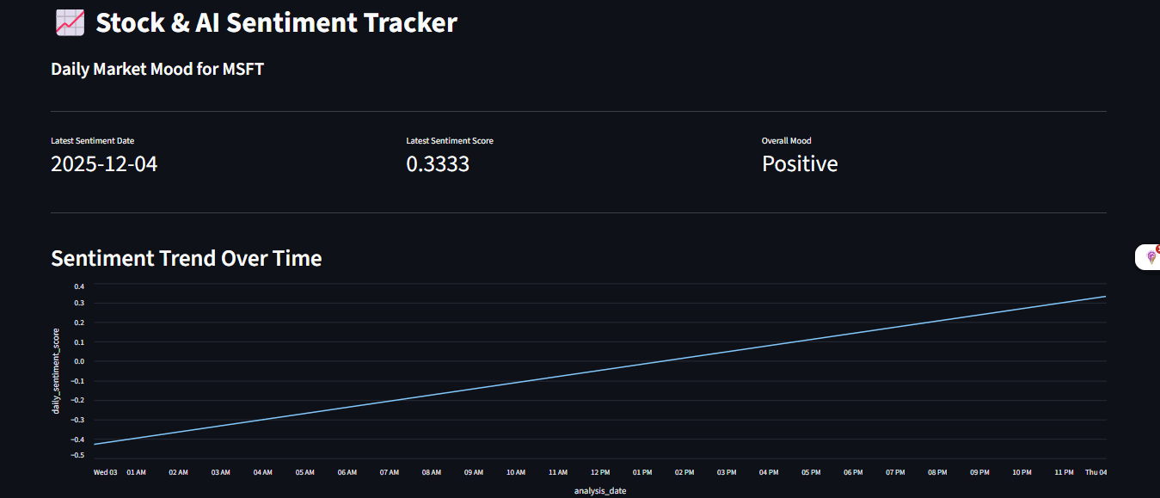Click the analysis_date axis title
The width and height of the screenshot is (1160, 498).
coord(600,490)
